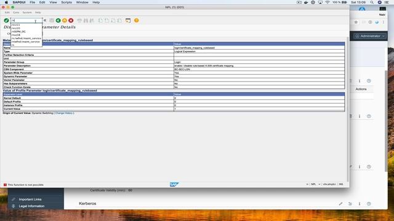The image size is (394, 221).
Task: Open the macOS Notification Center icon
Action: [387, 2]
